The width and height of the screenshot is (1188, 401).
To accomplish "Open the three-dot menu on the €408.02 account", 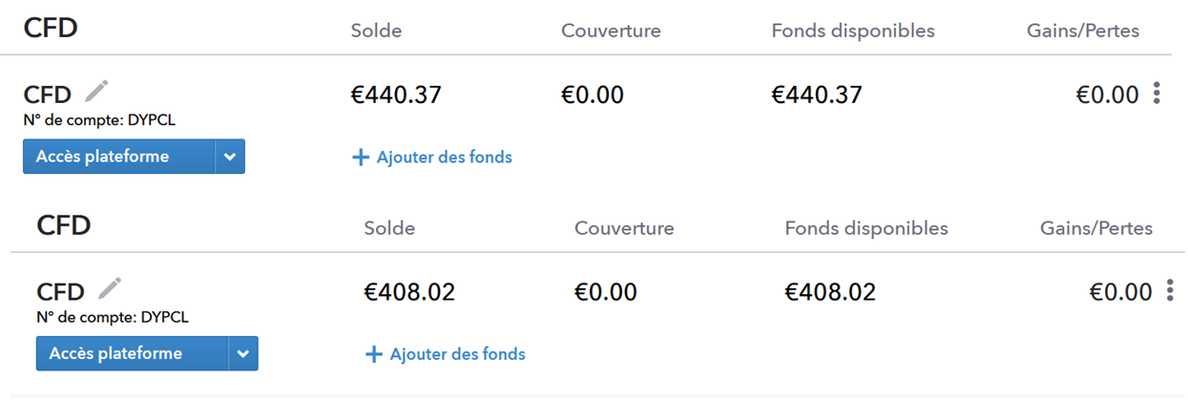I will (x=1170, y=291).
